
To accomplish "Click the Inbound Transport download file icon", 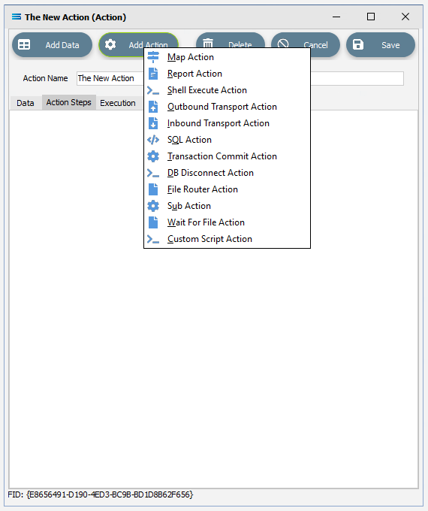I will pos(153,123).
